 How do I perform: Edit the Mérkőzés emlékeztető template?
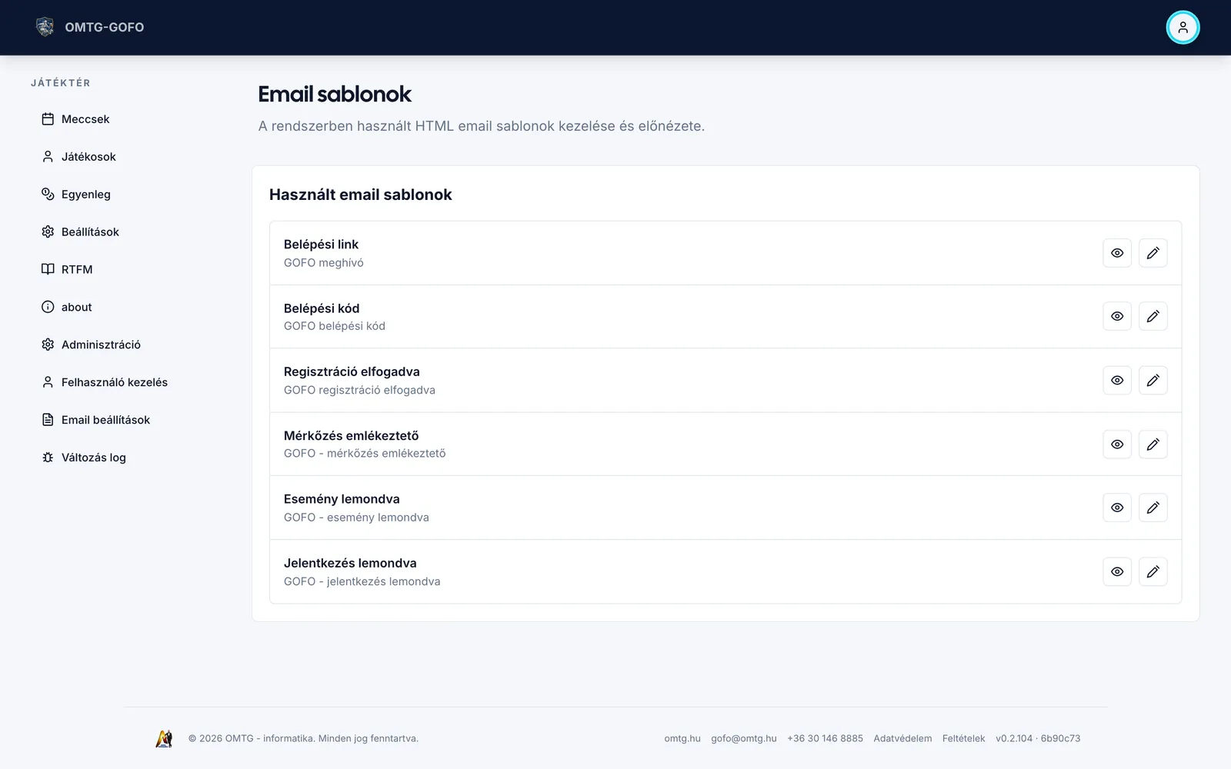[1153, 444]
